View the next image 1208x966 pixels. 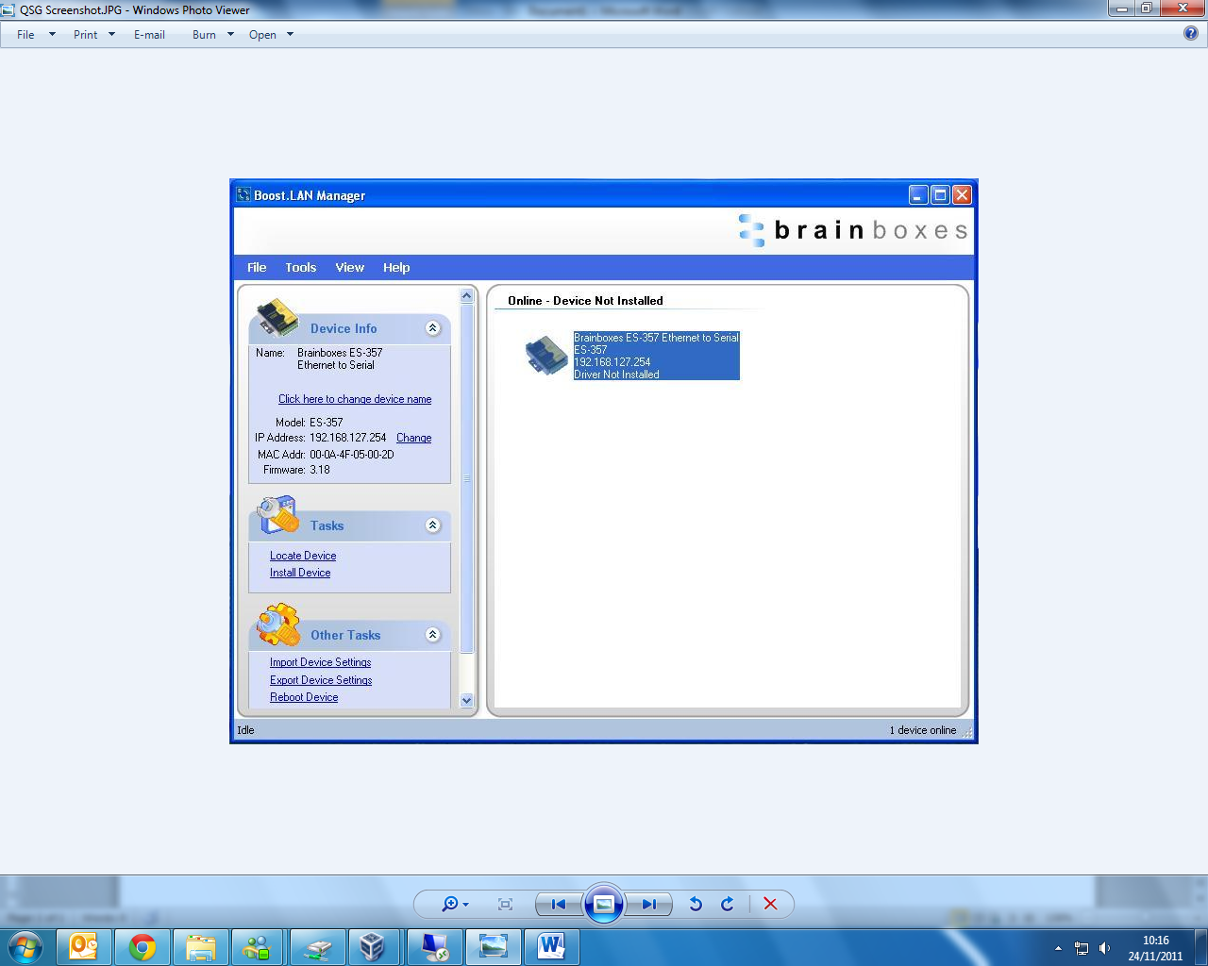click(x=648, y=904)
